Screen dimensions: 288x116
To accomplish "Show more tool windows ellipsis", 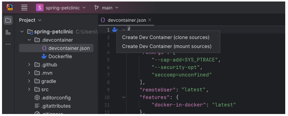I will coord(8,44).
